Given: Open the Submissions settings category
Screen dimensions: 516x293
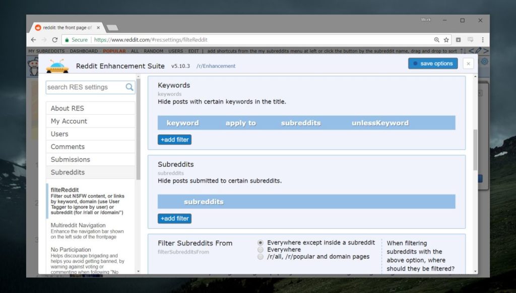Looking at the screenshot, I should [91, 160].
